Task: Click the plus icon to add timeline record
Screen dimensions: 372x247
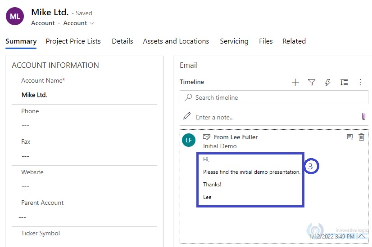Action: [295, 82]
